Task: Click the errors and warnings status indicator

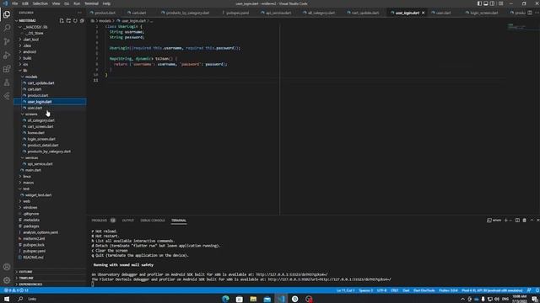Action: click(16, 290)
